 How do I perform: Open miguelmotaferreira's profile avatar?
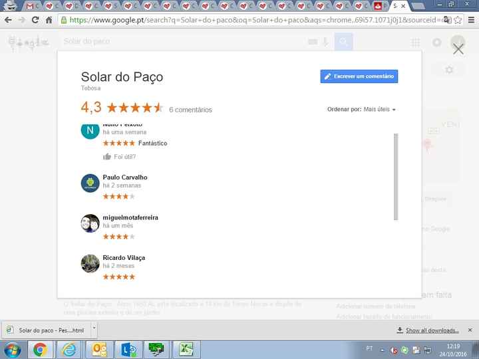tap(90, 223)
